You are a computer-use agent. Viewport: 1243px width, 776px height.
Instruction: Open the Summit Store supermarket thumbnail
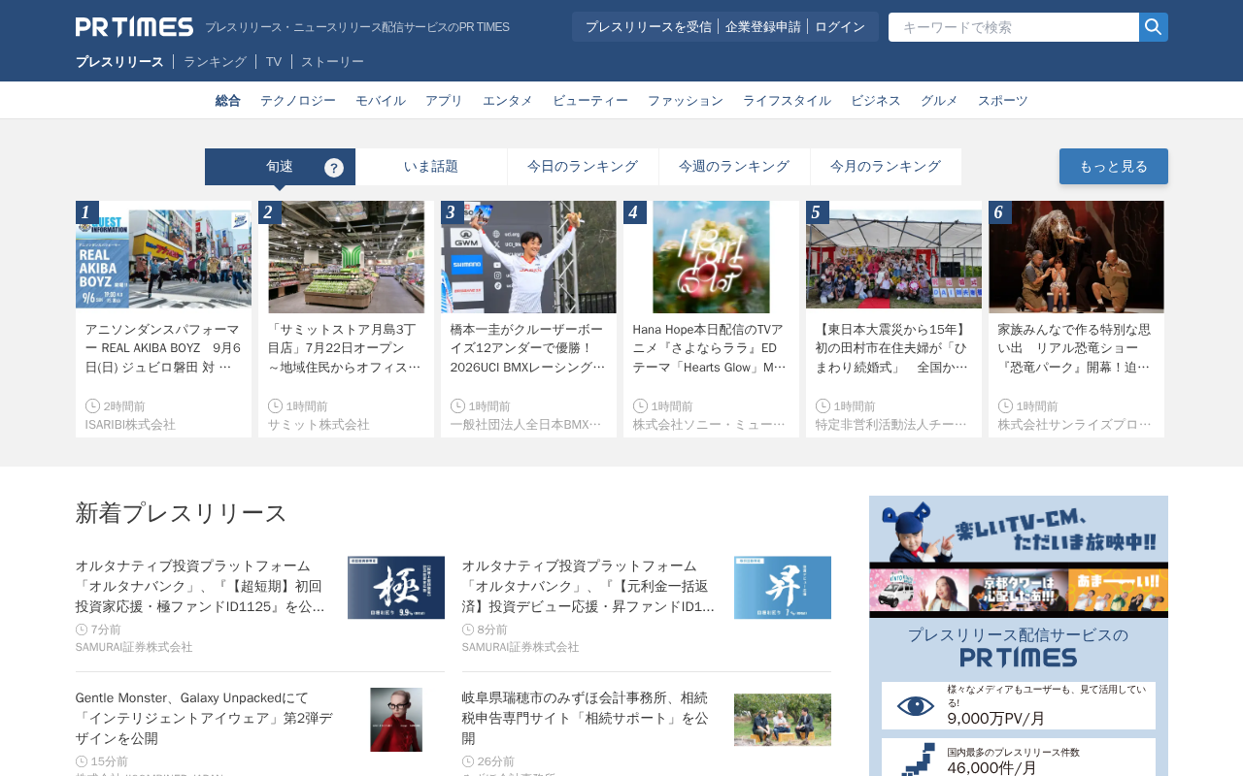click(346, 257)
